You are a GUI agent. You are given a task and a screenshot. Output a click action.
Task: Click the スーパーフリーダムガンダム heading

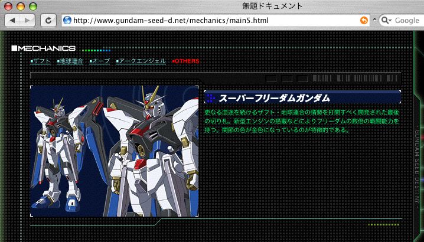275,99
